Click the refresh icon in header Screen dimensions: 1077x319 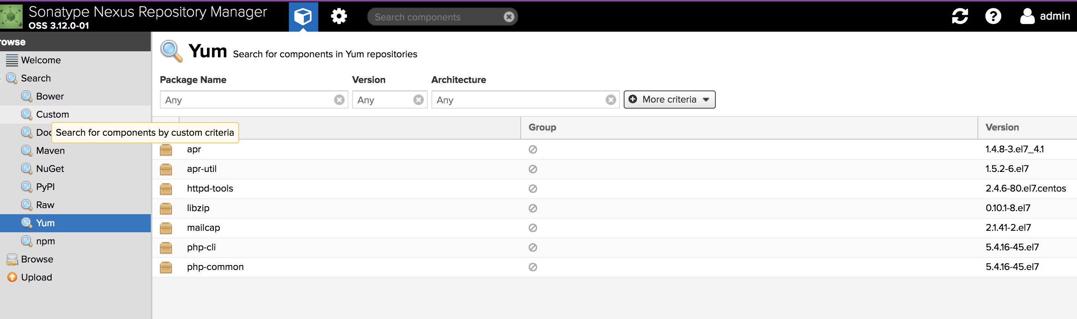point(959,17)
